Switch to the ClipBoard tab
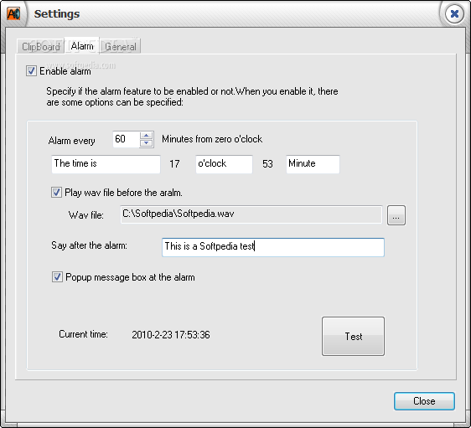Screen dimensions: 471x428 tap(40, 47)
